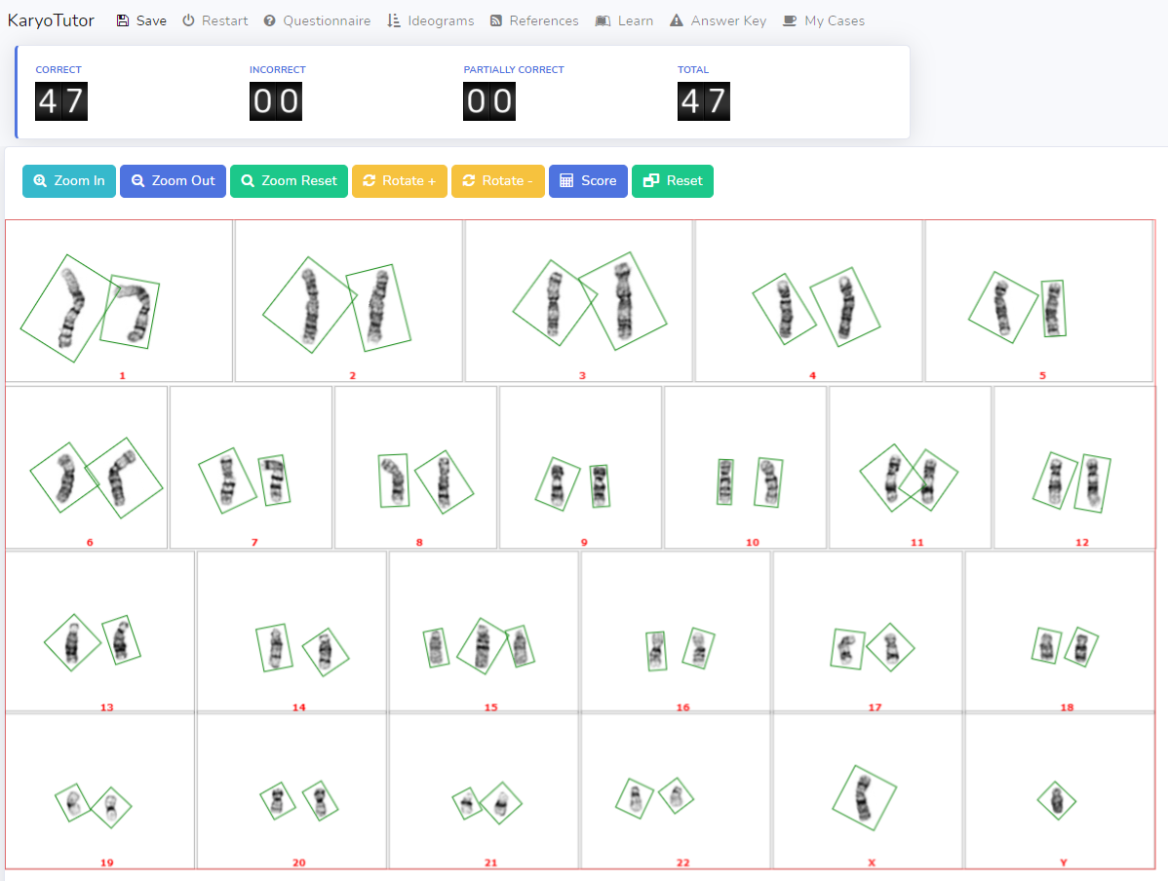Click the Answer Key warning triangle icon

click(677, 20)
